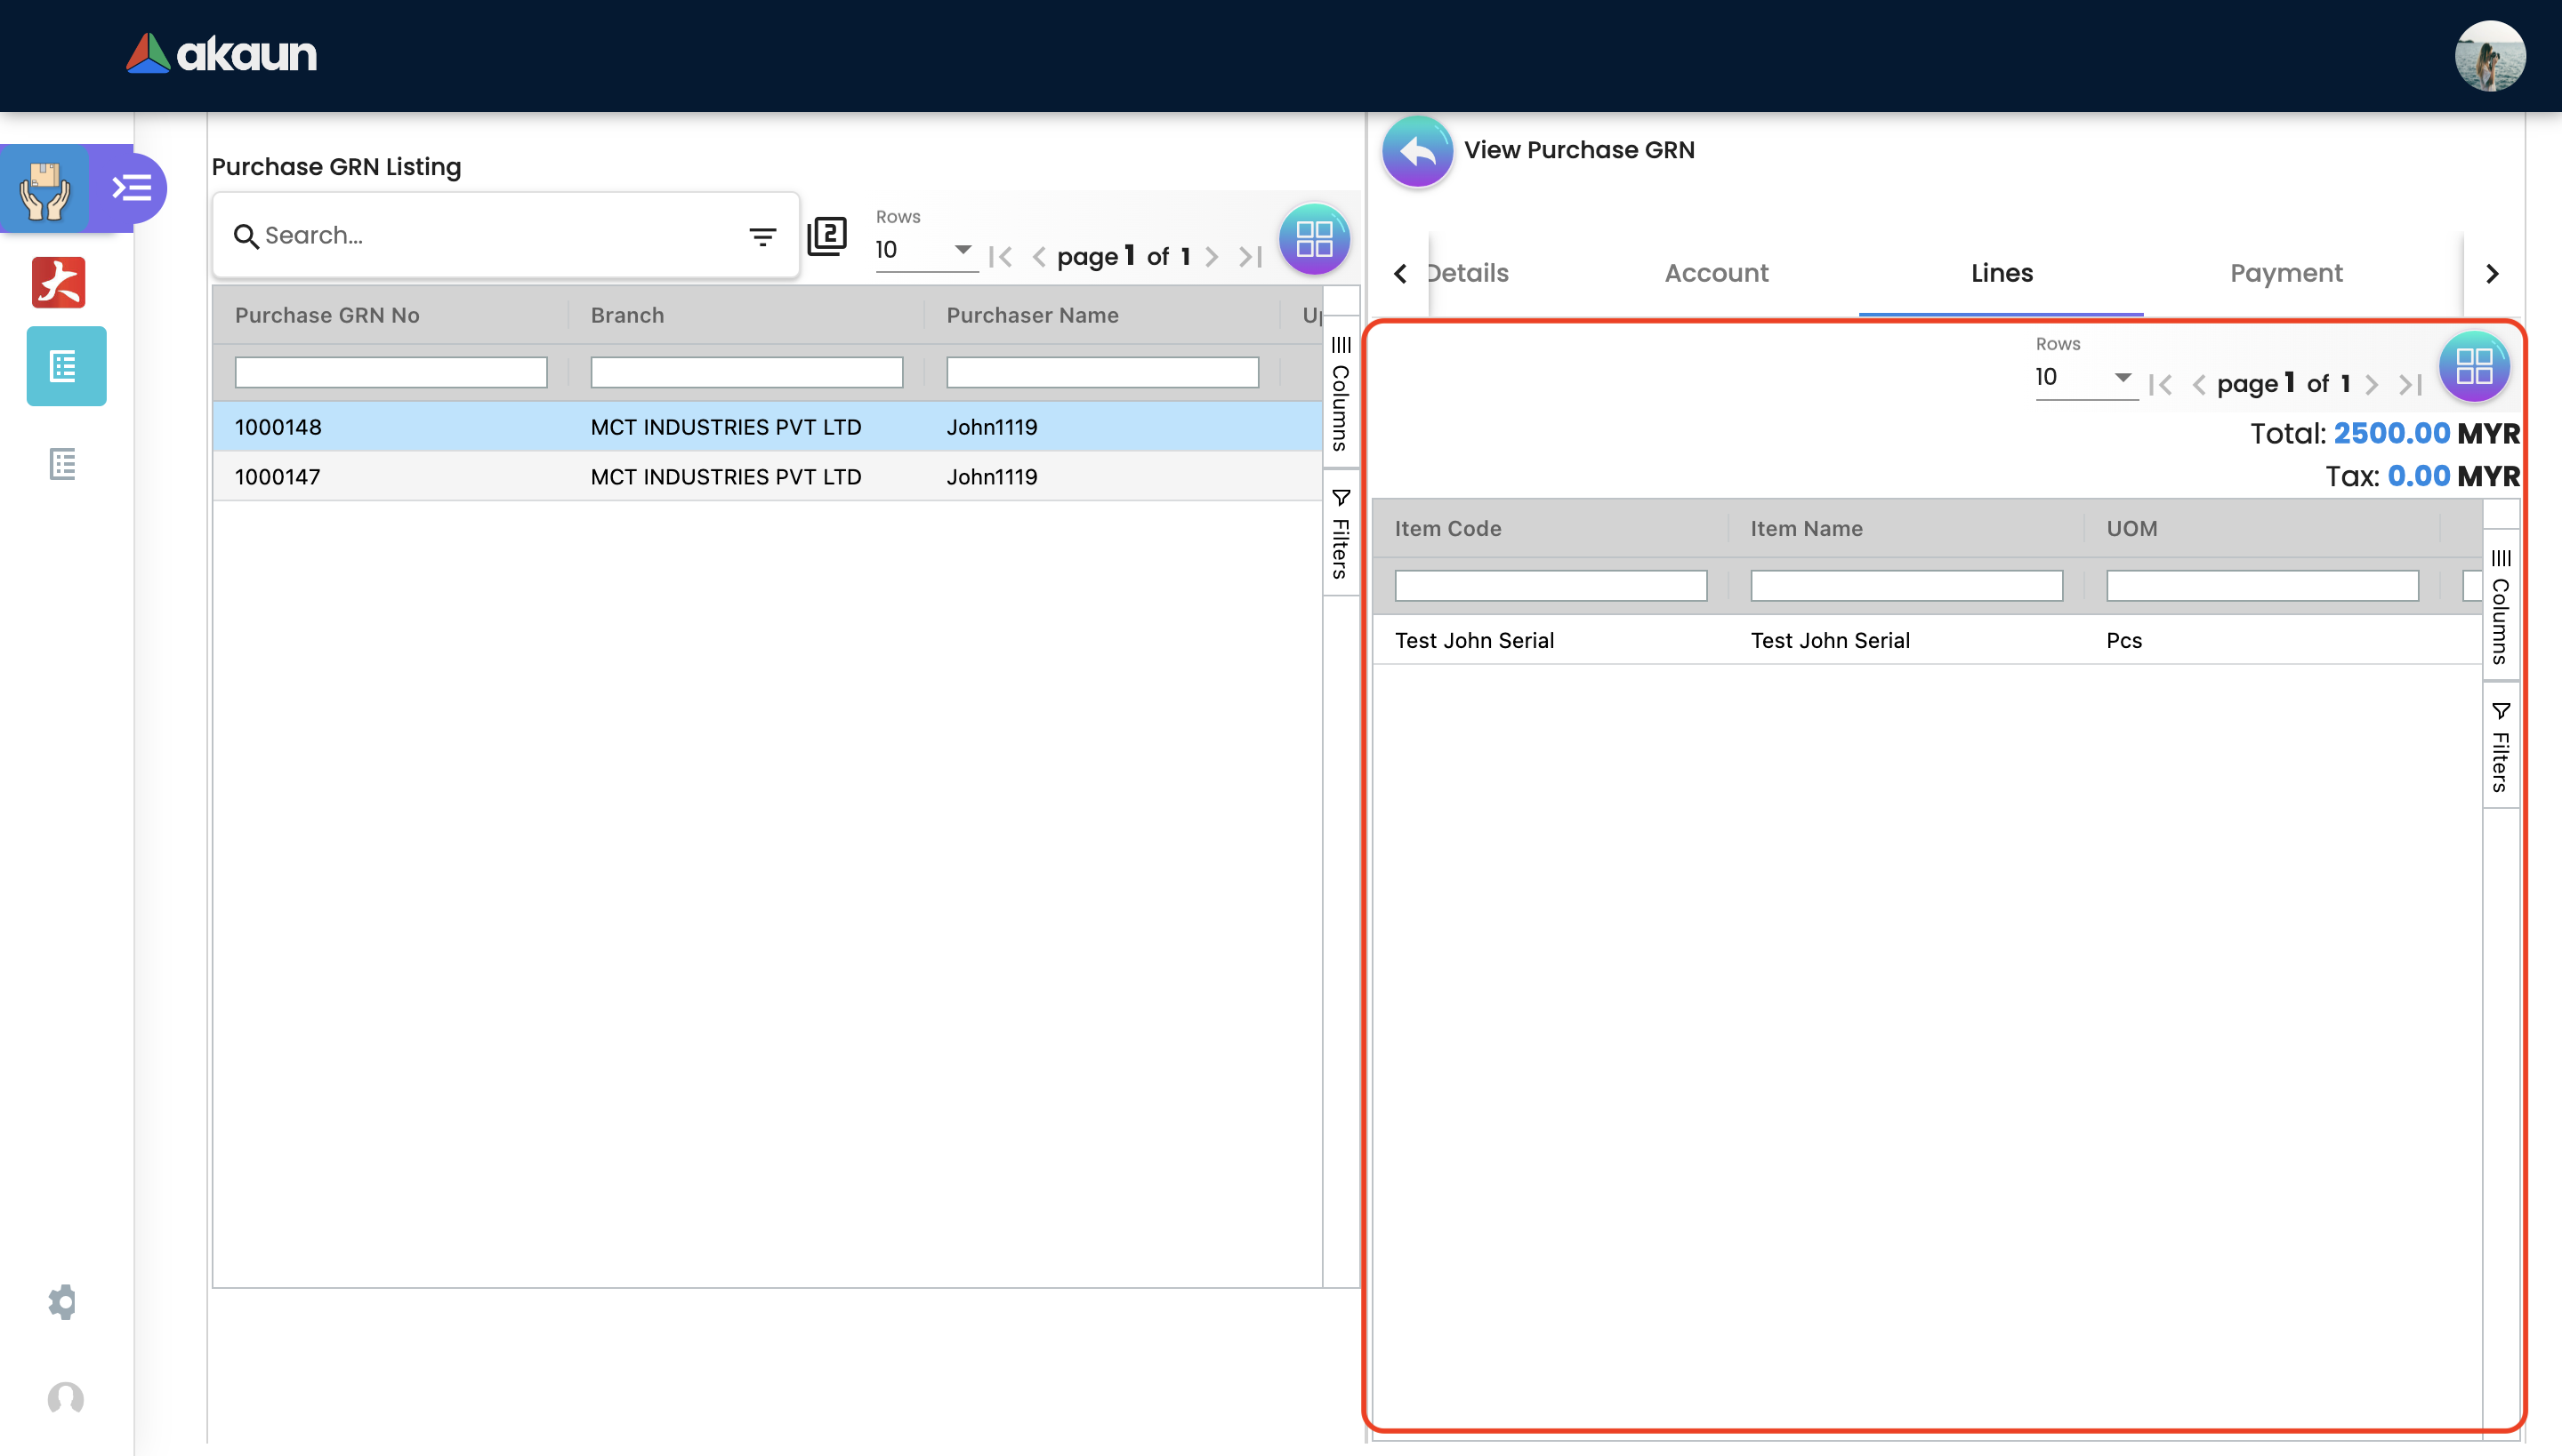This screenshot has width=2562, height=1456.
Task: Open the Rows dropdown in Lines panel
Action: pyautogui.click(x=2083, y=377)
